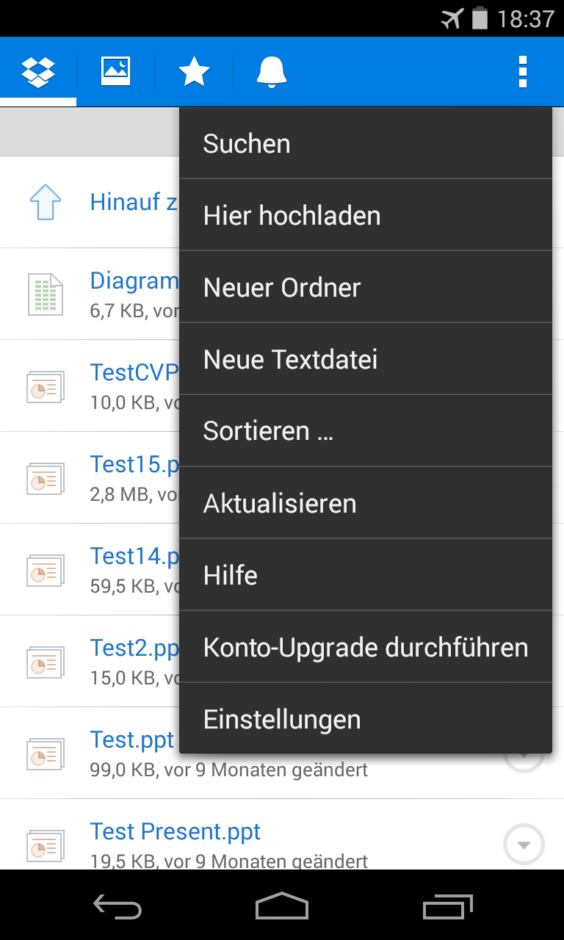
Task: Open the recent apps navigation button
Action: pos(448,907)
